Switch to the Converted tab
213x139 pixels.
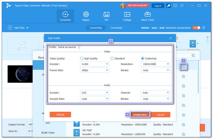[x=116, y=28]
